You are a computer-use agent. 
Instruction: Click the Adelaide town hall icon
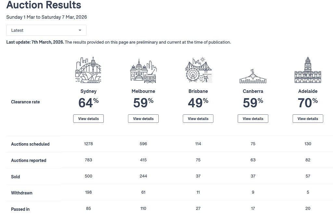pos(308,70)
